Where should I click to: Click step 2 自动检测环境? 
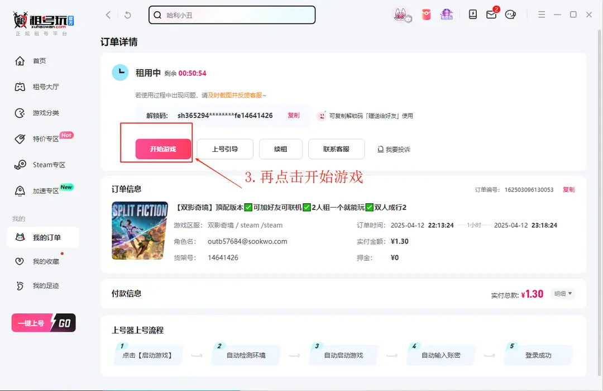point(246,355)
